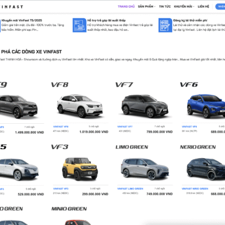This screenshot has height=225, width=225.
Task: Click the LIMO GREEN model logo
Action: 132,147
